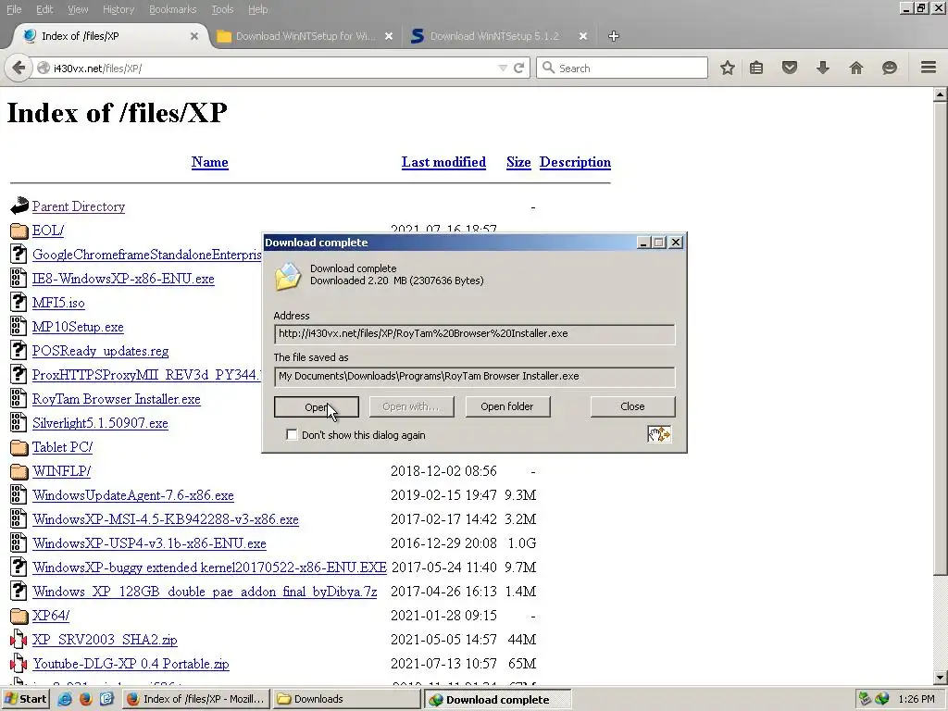Click Download complete taskbar button

click(497, 700)
